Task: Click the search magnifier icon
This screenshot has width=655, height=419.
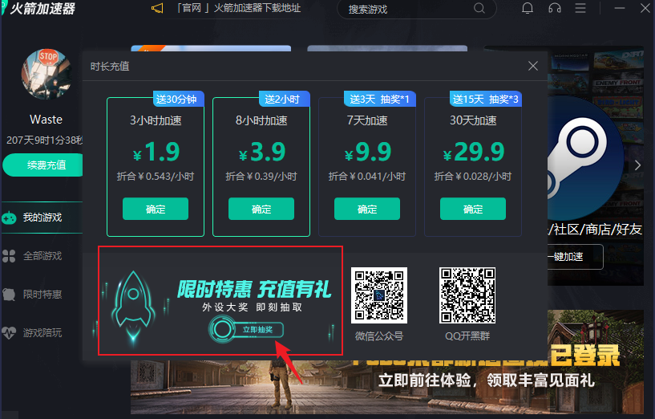Action: coord(479,8)
